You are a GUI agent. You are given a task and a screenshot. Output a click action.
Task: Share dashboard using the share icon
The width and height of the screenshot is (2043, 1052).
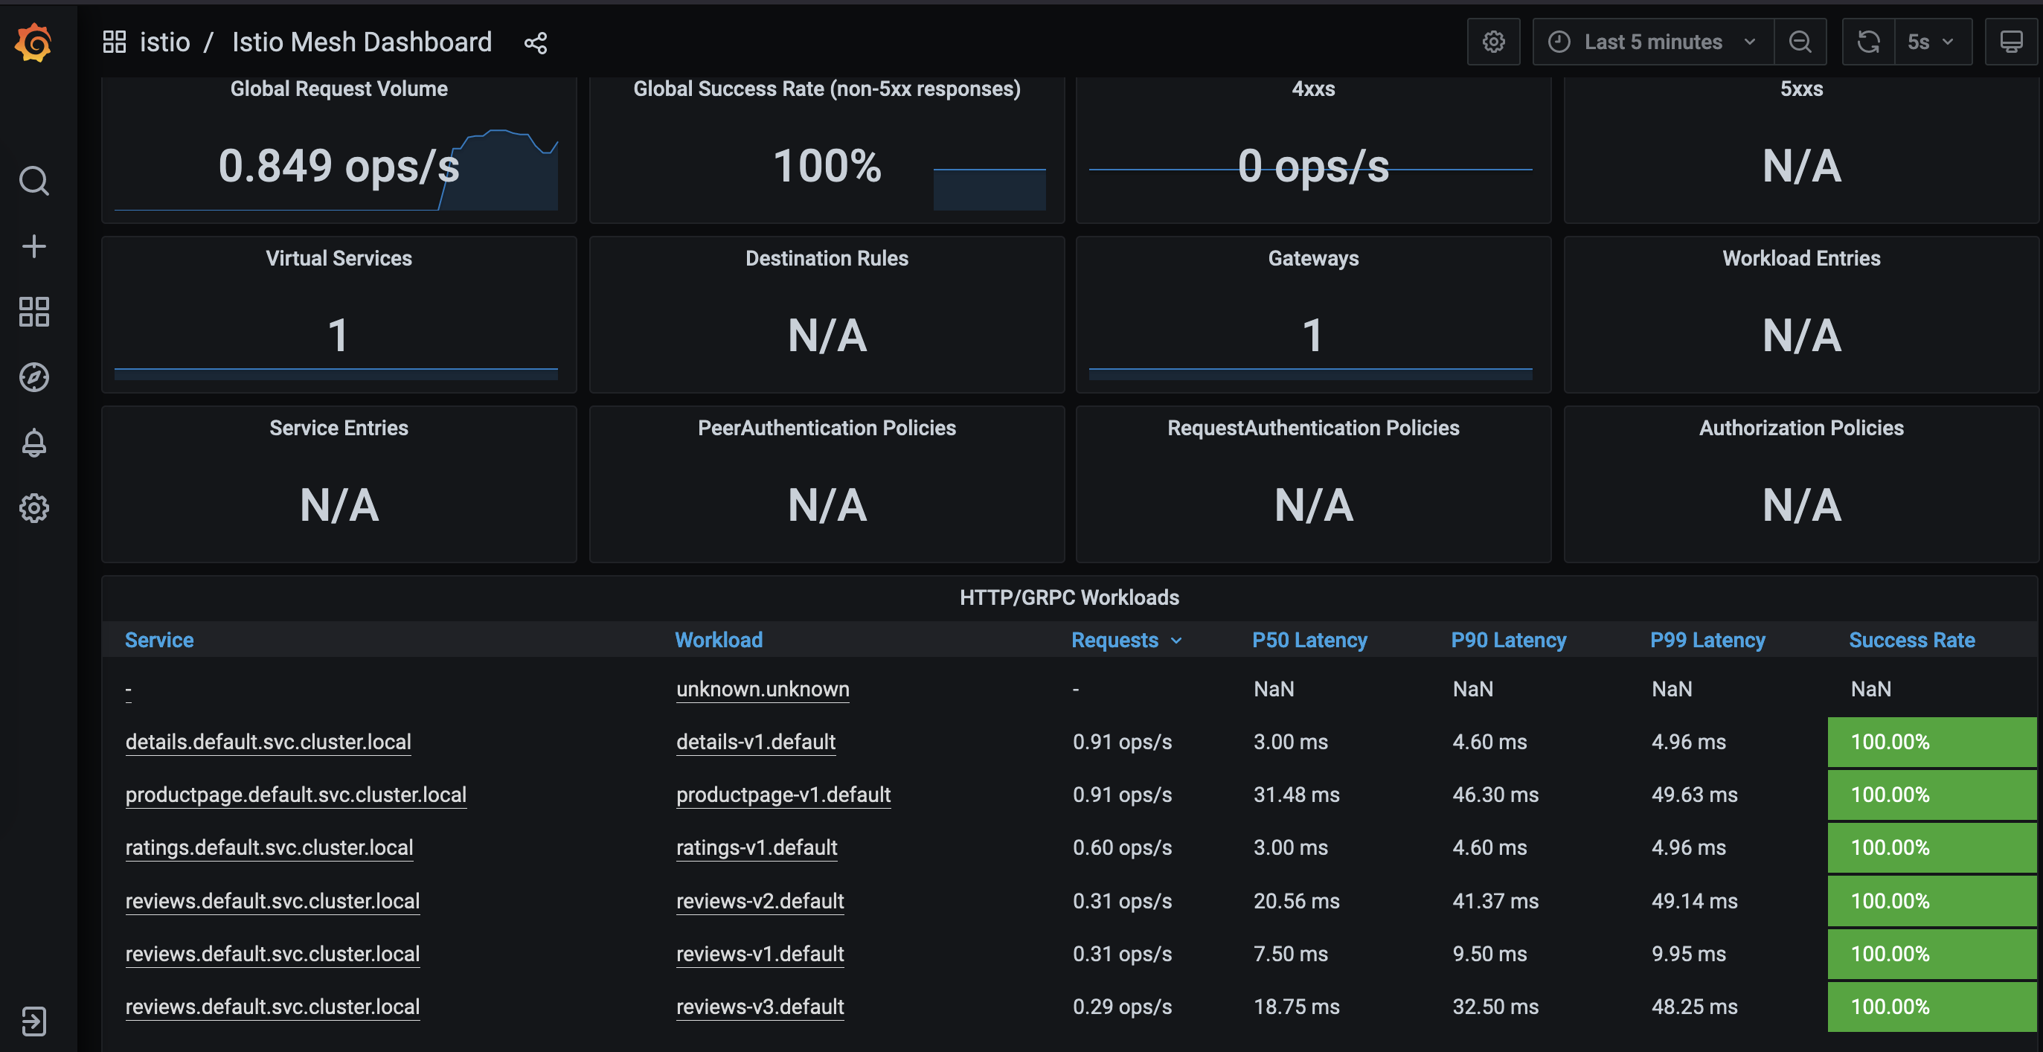point(536,42)
